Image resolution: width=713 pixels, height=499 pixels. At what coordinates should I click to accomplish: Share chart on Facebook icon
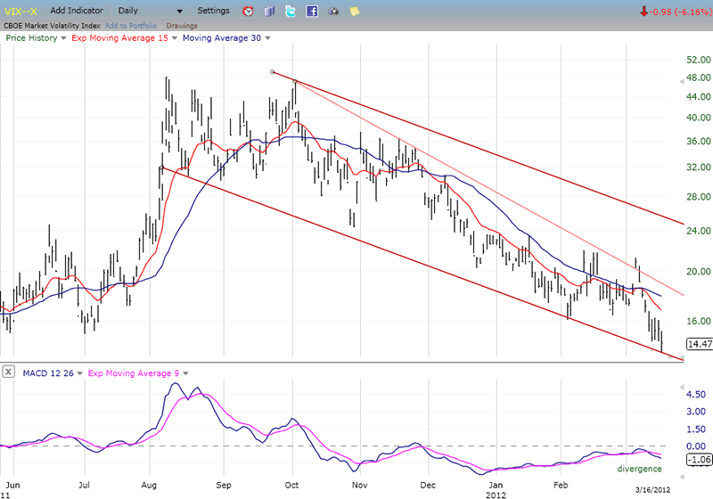coord(312,12)
